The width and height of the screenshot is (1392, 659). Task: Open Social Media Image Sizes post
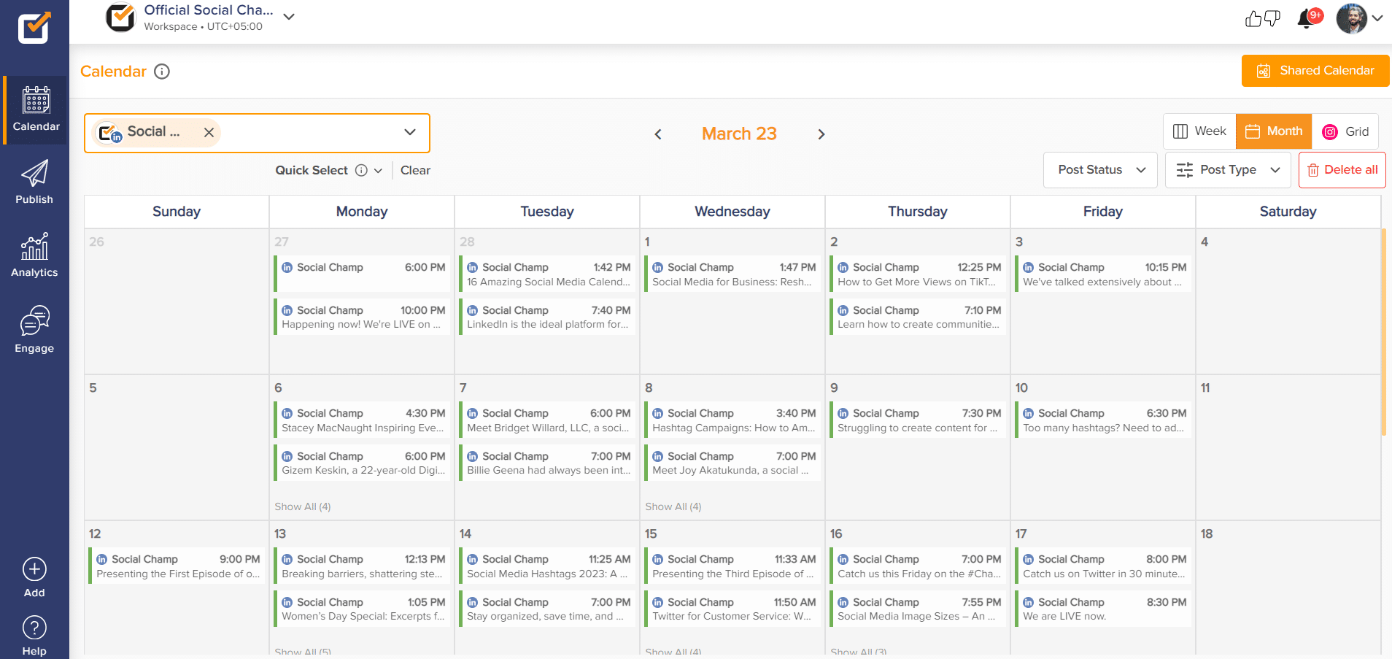point(918,609)
